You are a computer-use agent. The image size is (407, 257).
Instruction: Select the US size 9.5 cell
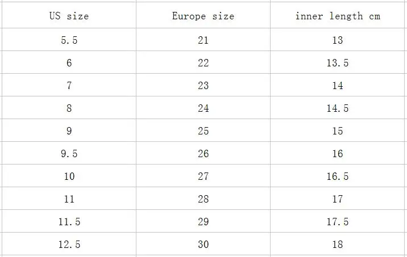69,153
